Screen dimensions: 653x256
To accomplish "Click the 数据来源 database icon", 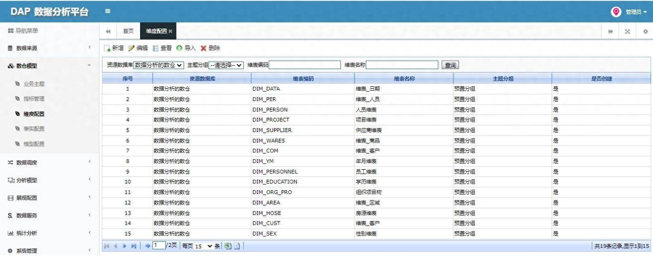I will click(x=11, y=48).
